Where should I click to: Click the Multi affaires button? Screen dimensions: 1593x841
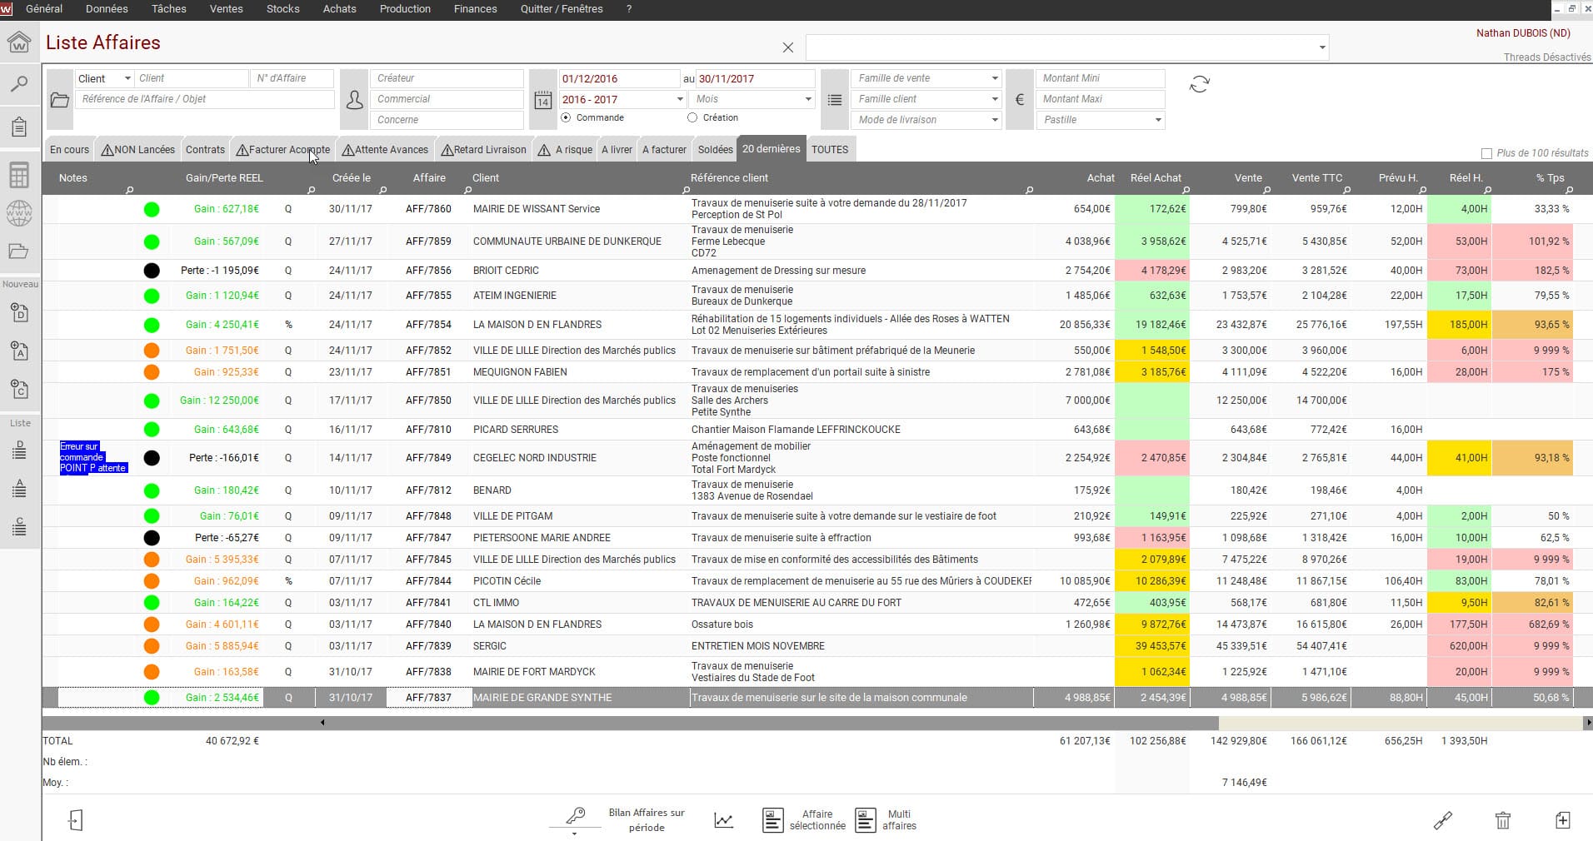886,820
